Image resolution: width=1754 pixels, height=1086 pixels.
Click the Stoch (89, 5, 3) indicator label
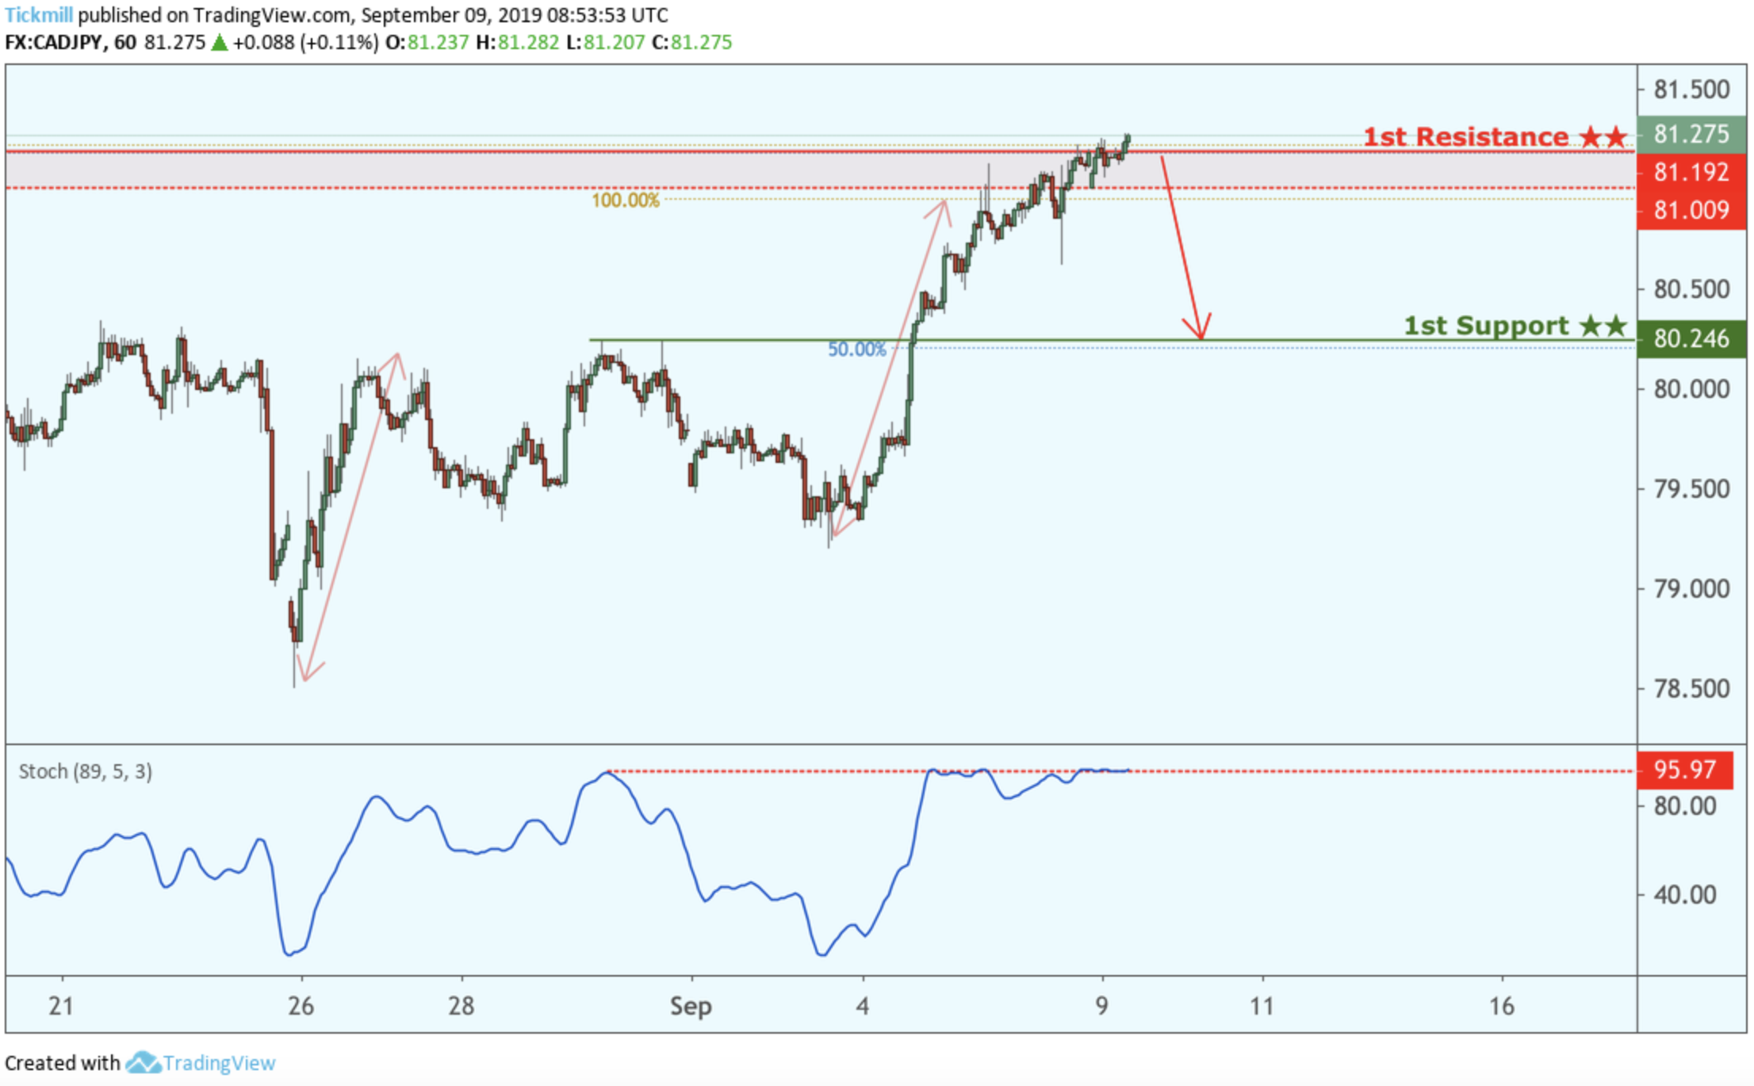[85, 771]
